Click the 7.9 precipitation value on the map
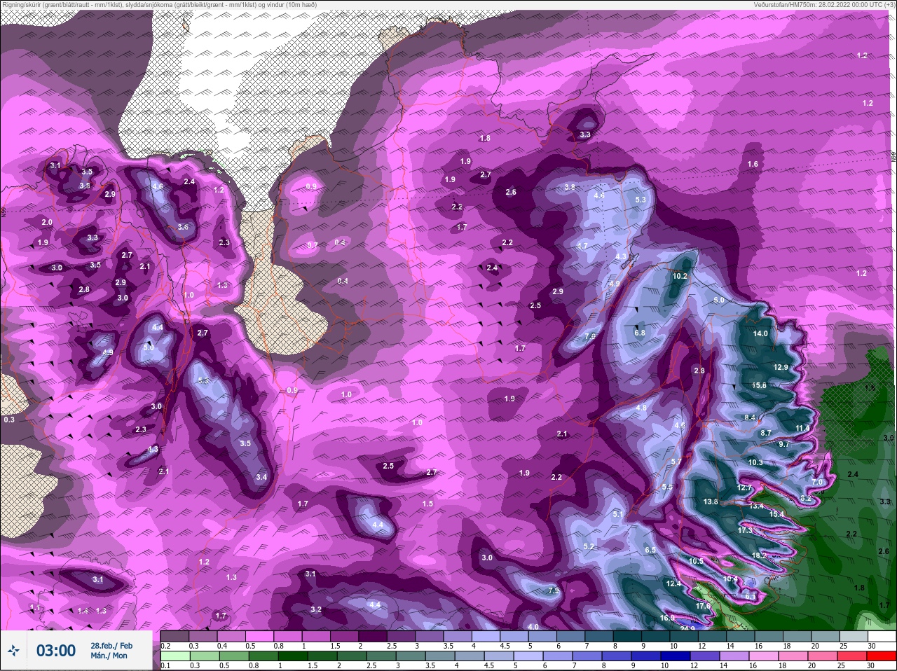897x671 pixels. [x=554, y=591]
